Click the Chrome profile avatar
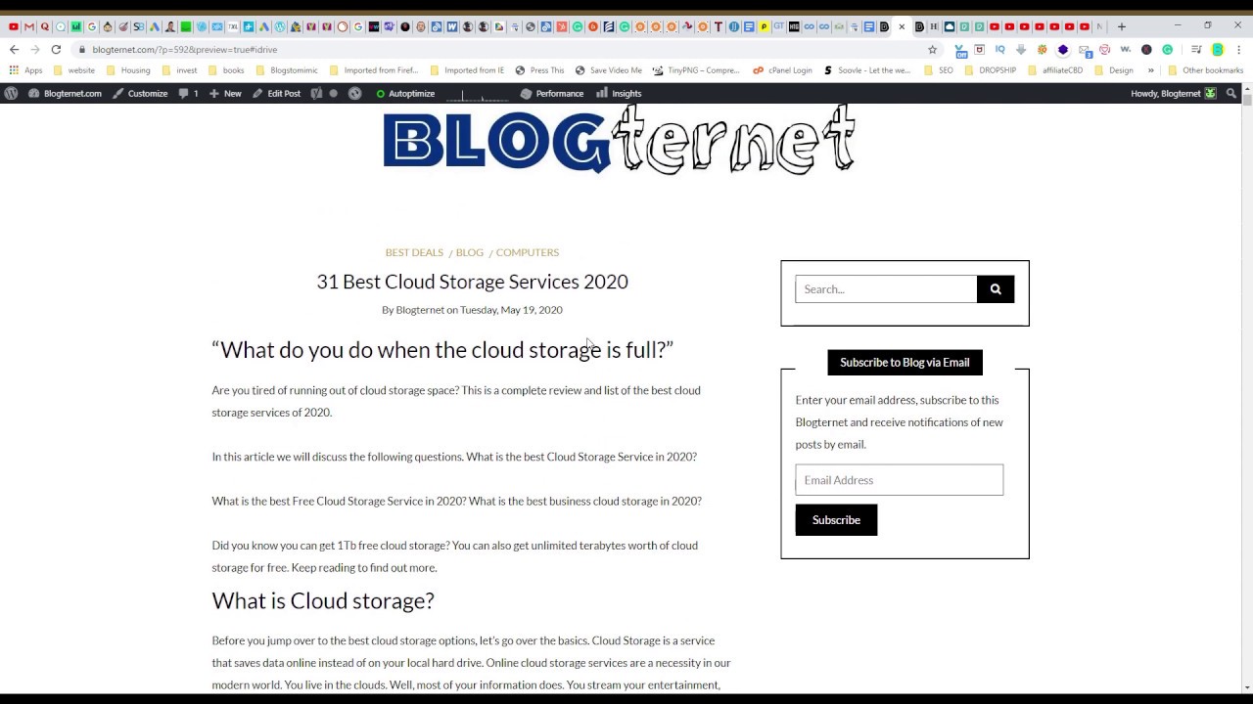Image resolution: width=1253 pixels, height=704 pixels. 1218,49
